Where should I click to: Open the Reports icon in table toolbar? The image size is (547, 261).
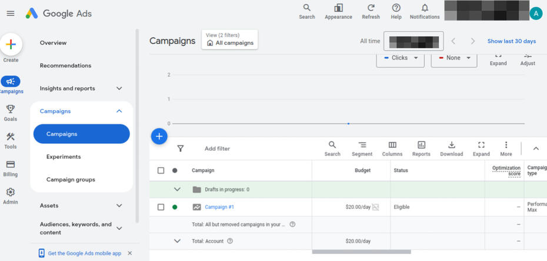pos(421,145)
